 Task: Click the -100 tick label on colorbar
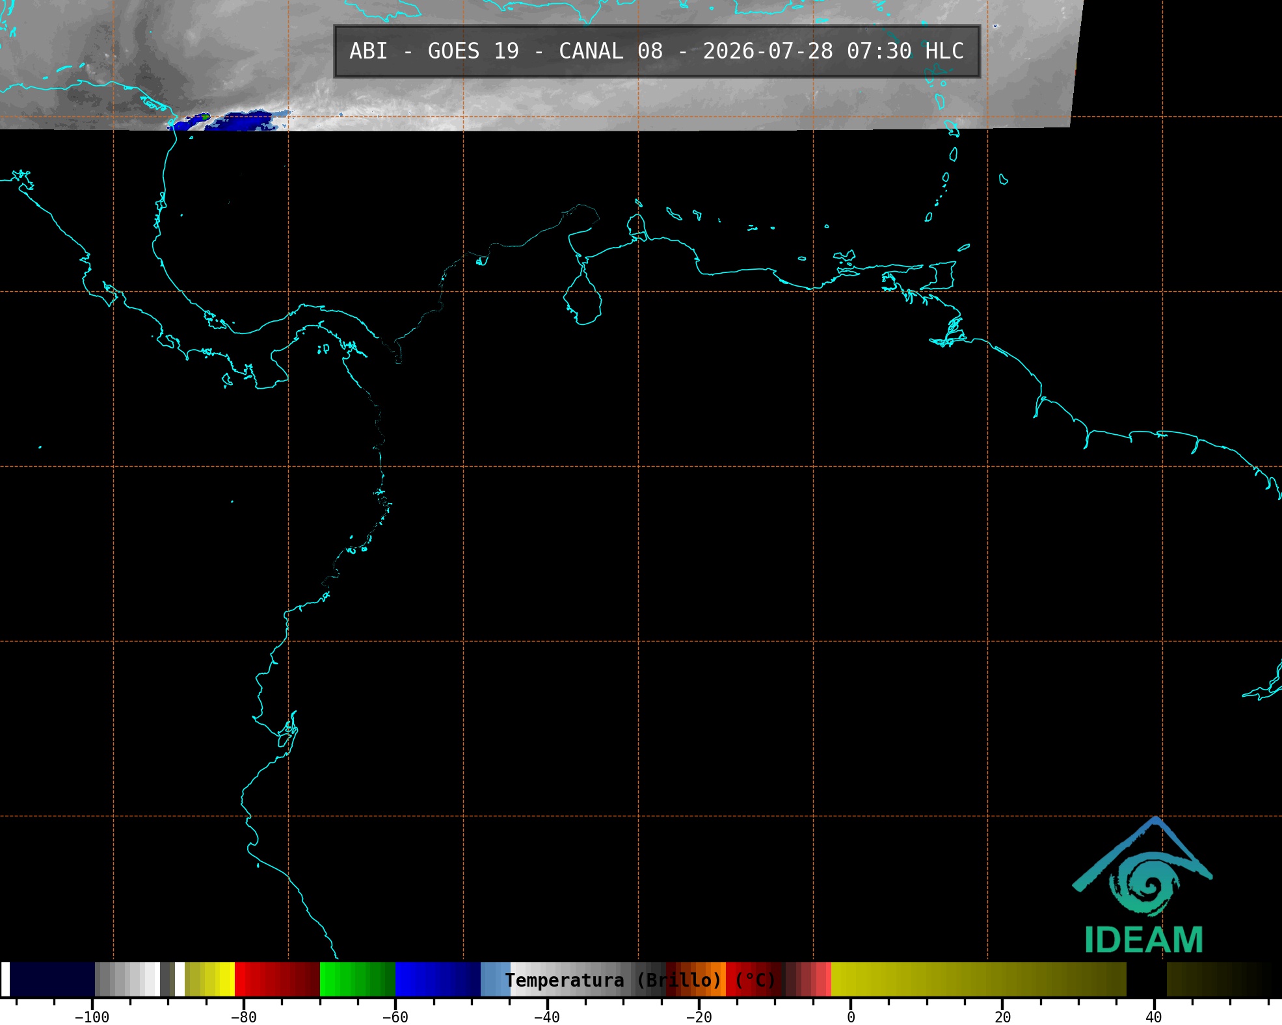(x=92, y=1017)
